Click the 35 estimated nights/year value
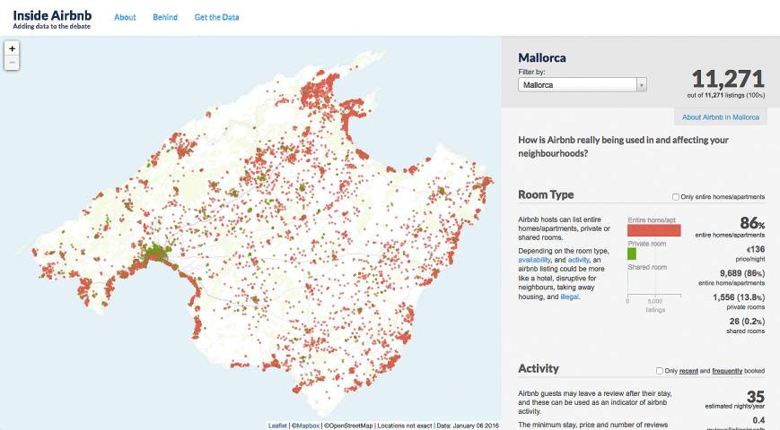The width and height of the screenshot is (780, 430). 756,396
